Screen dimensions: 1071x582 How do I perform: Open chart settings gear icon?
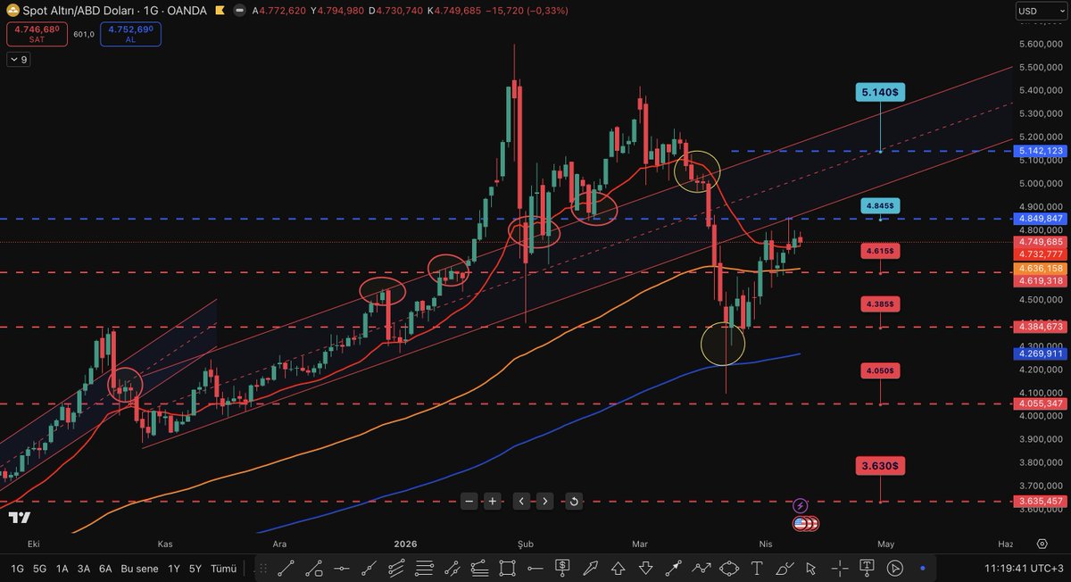(x=1042, y=544)
